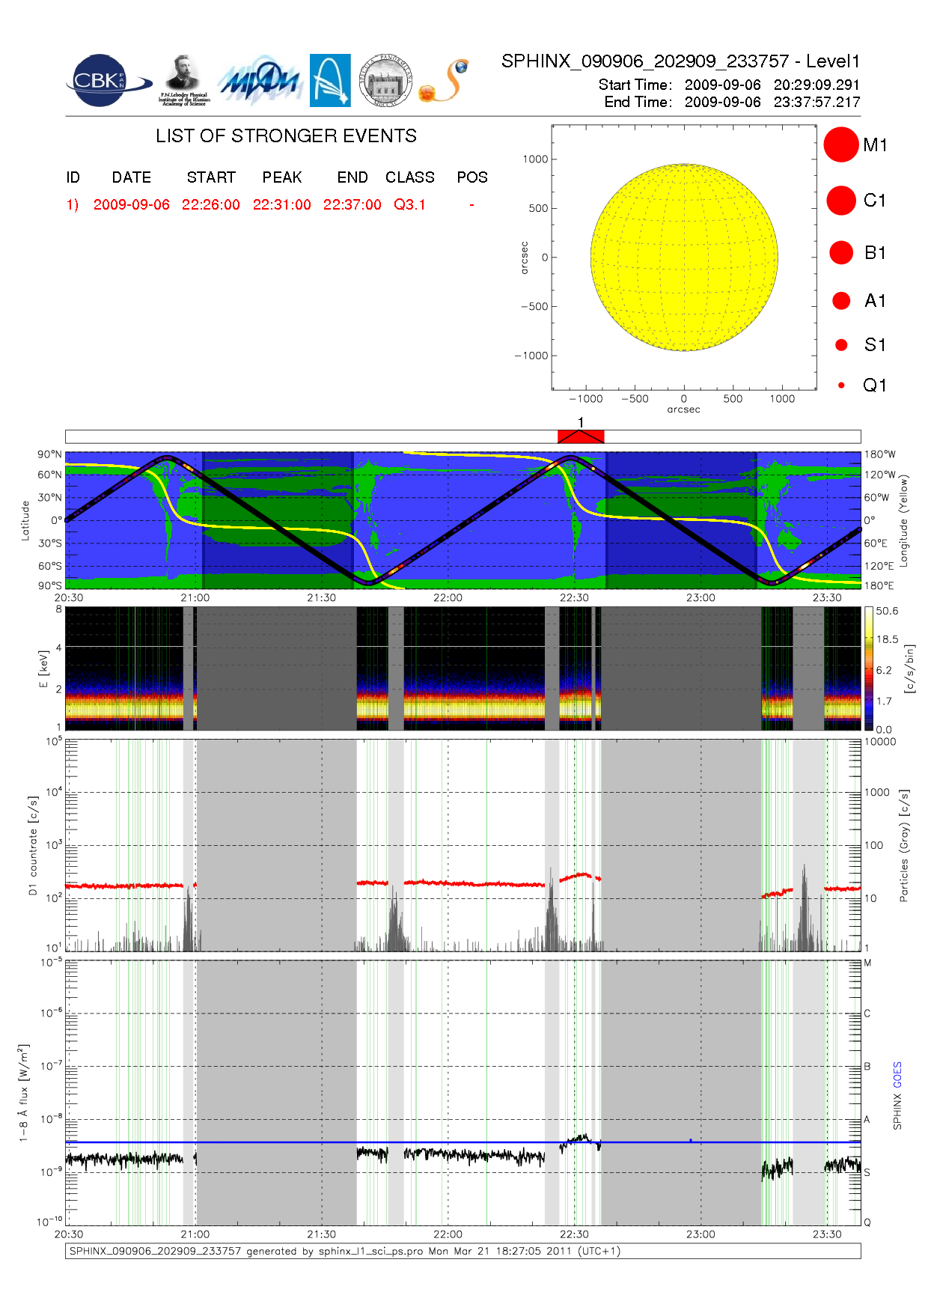Click the circular building seal logo
928x1313 pixels.
coord(385,81)
